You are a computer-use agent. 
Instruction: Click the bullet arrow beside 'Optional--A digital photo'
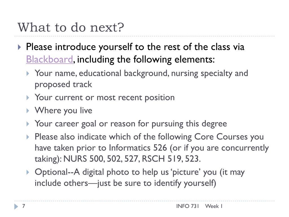28,172
